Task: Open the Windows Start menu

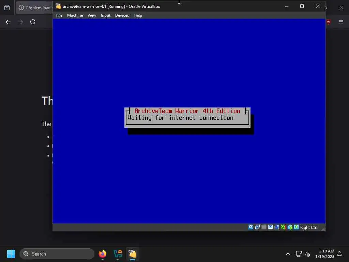Action: click(11, 254)
